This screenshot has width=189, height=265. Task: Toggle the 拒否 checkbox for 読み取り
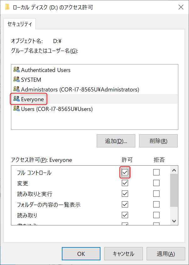pyautogui.click(x=156, y=215)
